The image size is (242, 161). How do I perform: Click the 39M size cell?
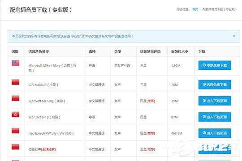click(x=174, y=101)
